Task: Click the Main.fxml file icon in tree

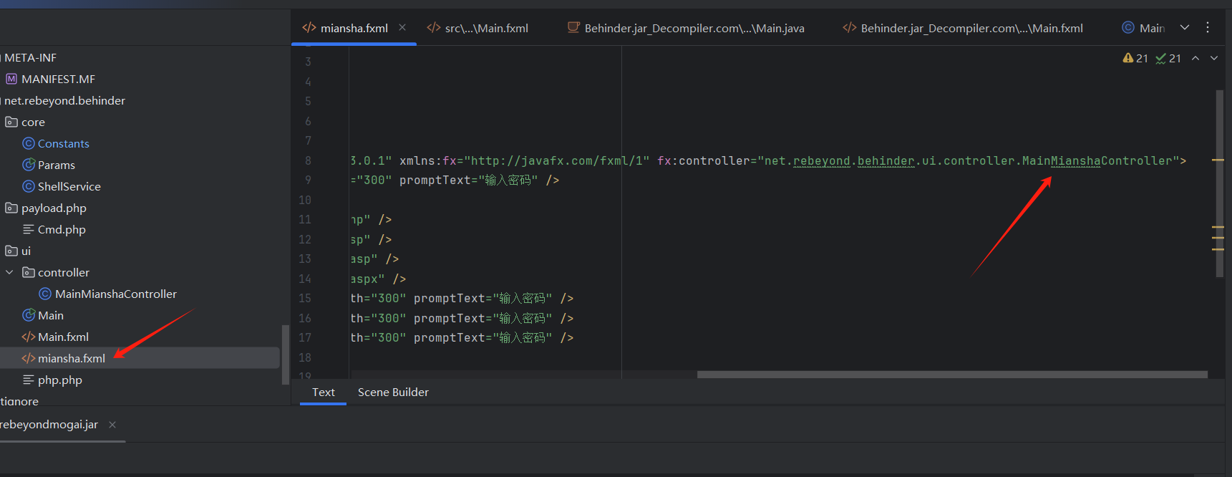Action: click(29, 337)
